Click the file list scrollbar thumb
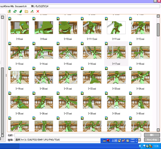Screen dimensions: 161x149 [158, 30]
